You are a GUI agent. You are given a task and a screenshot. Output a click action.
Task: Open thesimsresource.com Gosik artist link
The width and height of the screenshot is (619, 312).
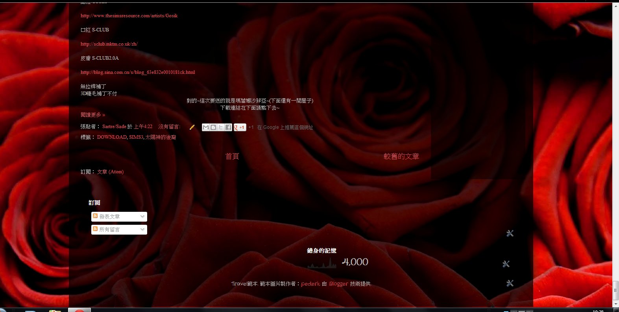(129, 16)
